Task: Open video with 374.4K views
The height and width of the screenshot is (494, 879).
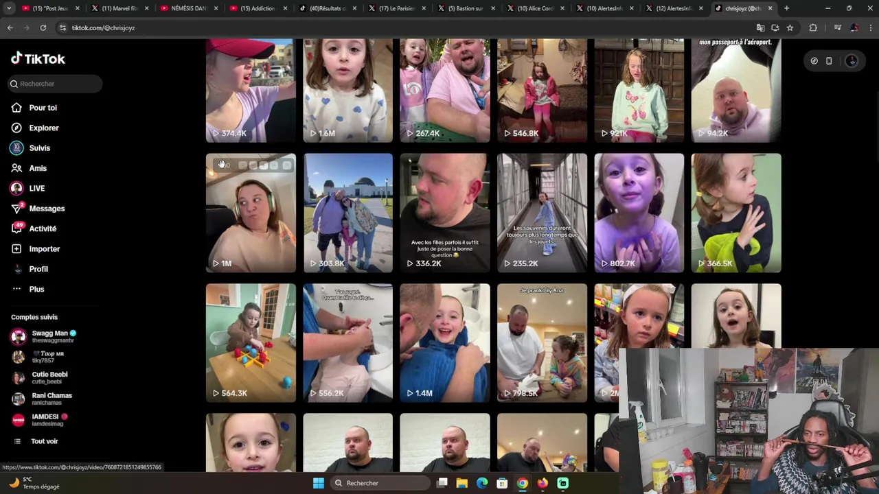Action: coord(251,90)
